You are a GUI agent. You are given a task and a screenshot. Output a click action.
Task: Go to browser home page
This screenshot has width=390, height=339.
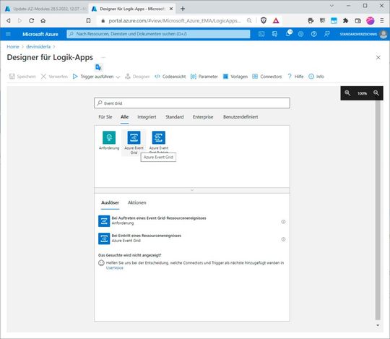point(43,21)
